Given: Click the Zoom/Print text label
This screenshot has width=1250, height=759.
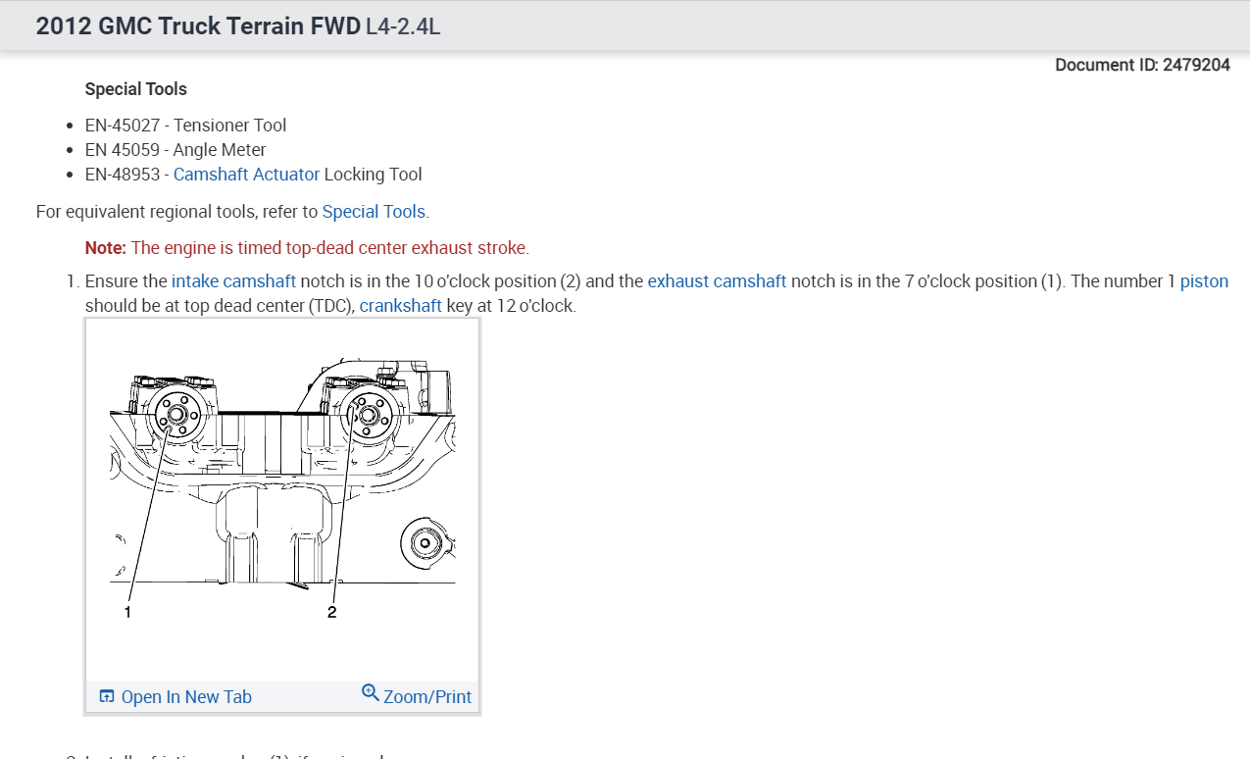Looking at the screenshot, I should pyautogui.click(x=427, y=697).
